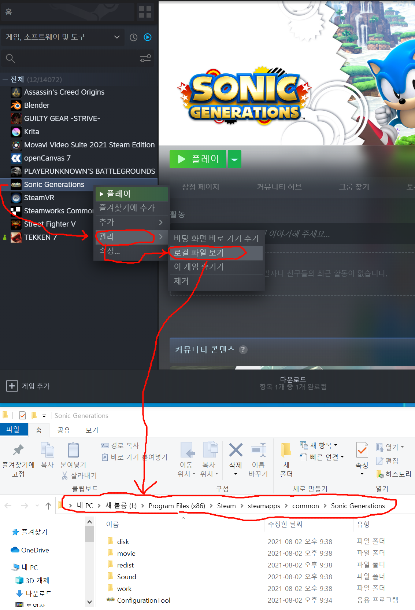Click the 경로 복사 button
This screenshot has width=415, height=610.
coord(120,446)
